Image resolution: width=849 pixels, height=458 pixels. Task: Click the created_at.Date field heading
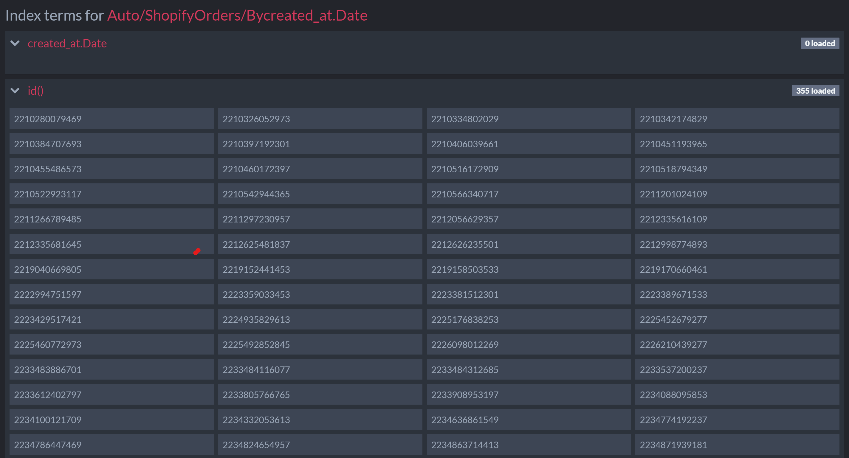tap(67, 43)
